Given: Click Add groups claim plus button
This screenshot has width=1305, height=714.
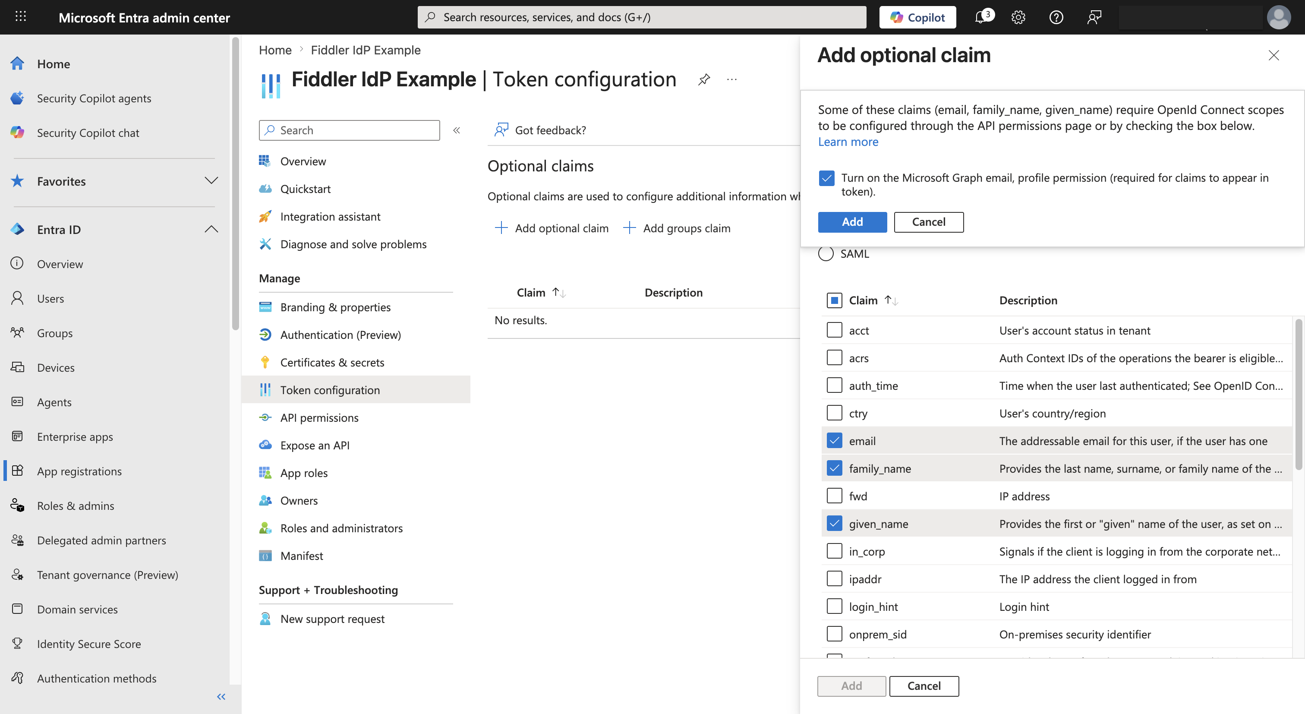Looking at the screenshot, I should click(x=676, y=228).
